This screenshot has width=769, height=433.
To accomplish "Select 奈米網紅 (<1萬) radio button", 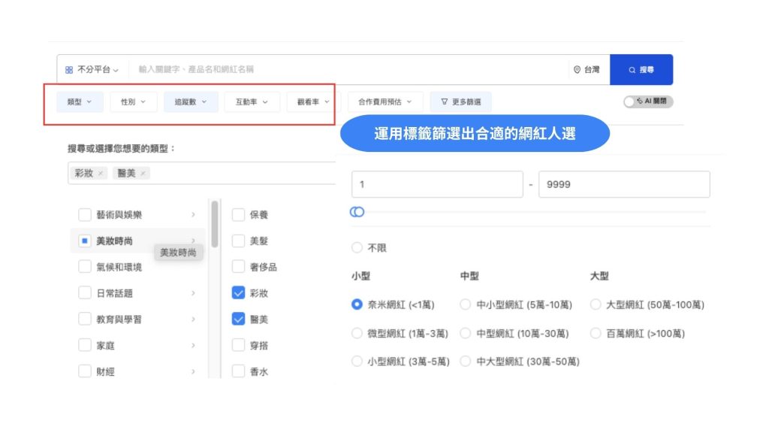I will pyautogui.click(x=357, y=305).
